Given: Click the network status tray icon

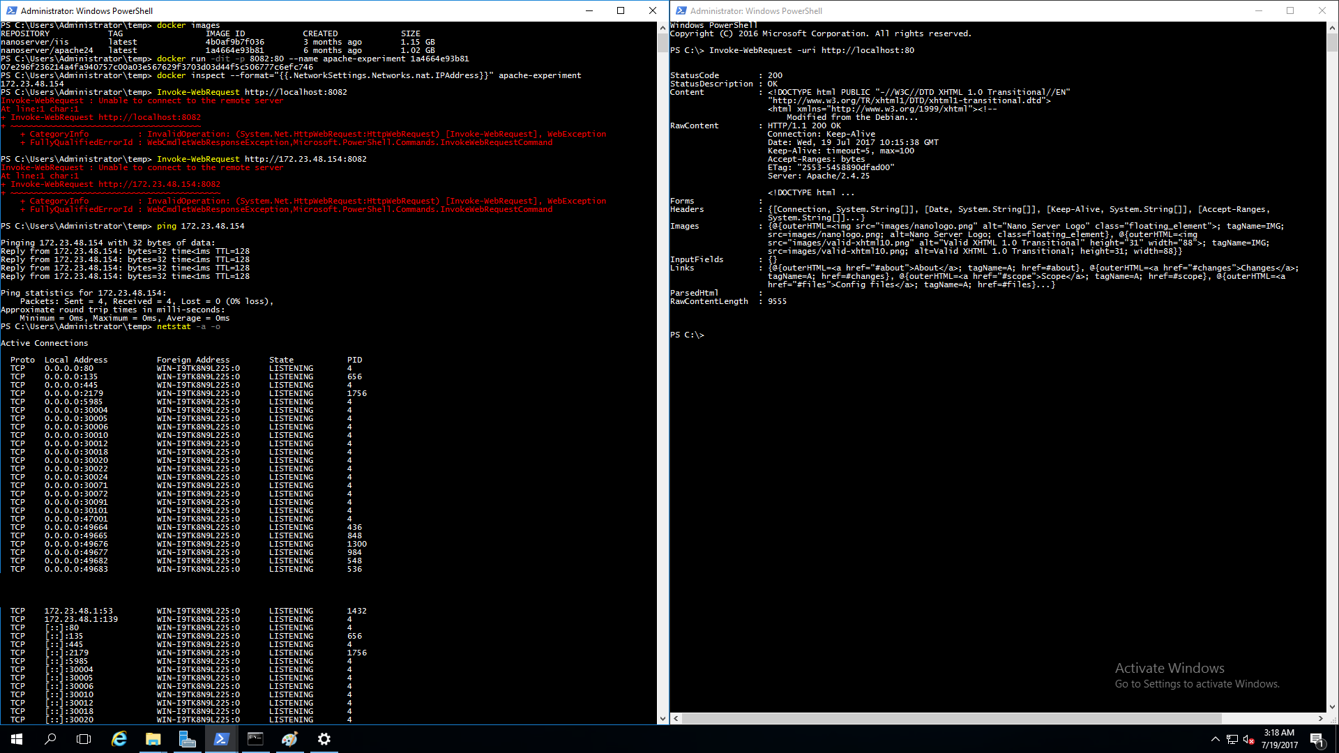Looking at the screenshot, I should point(1232,740).
